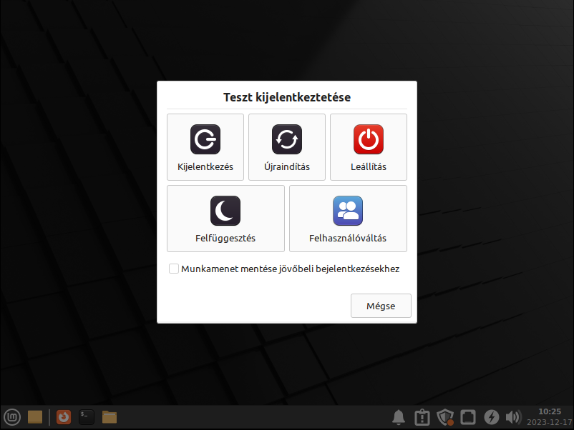574x430 pixels.
Task: Cancel the dialog with Mégse
Action: point(381,306)
